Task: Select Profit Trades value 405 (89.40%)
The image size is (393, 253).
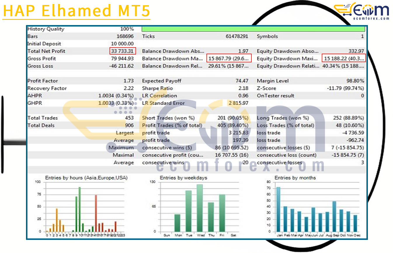Action: [x=233, y=125]
